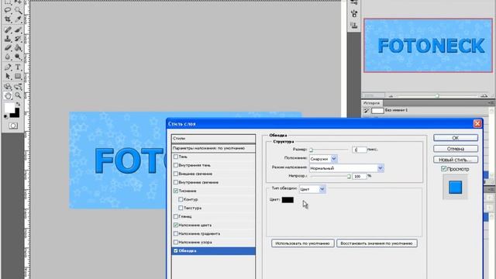Select the 3D Orbit camera tool
This screenshot has width=496, height=279.
tap(18, 86)
